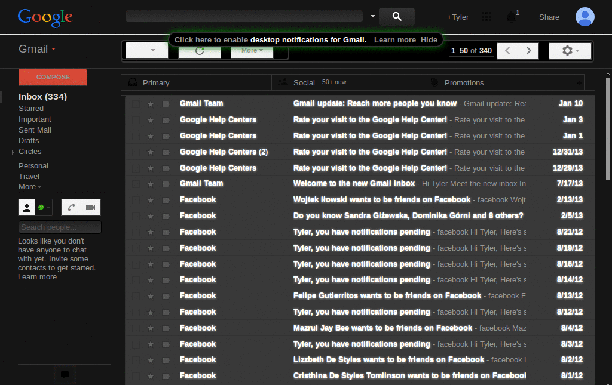Select the 8/2/12 Lizzbeth email checkbox
The image size is (612, 385).
pos(136,360)
